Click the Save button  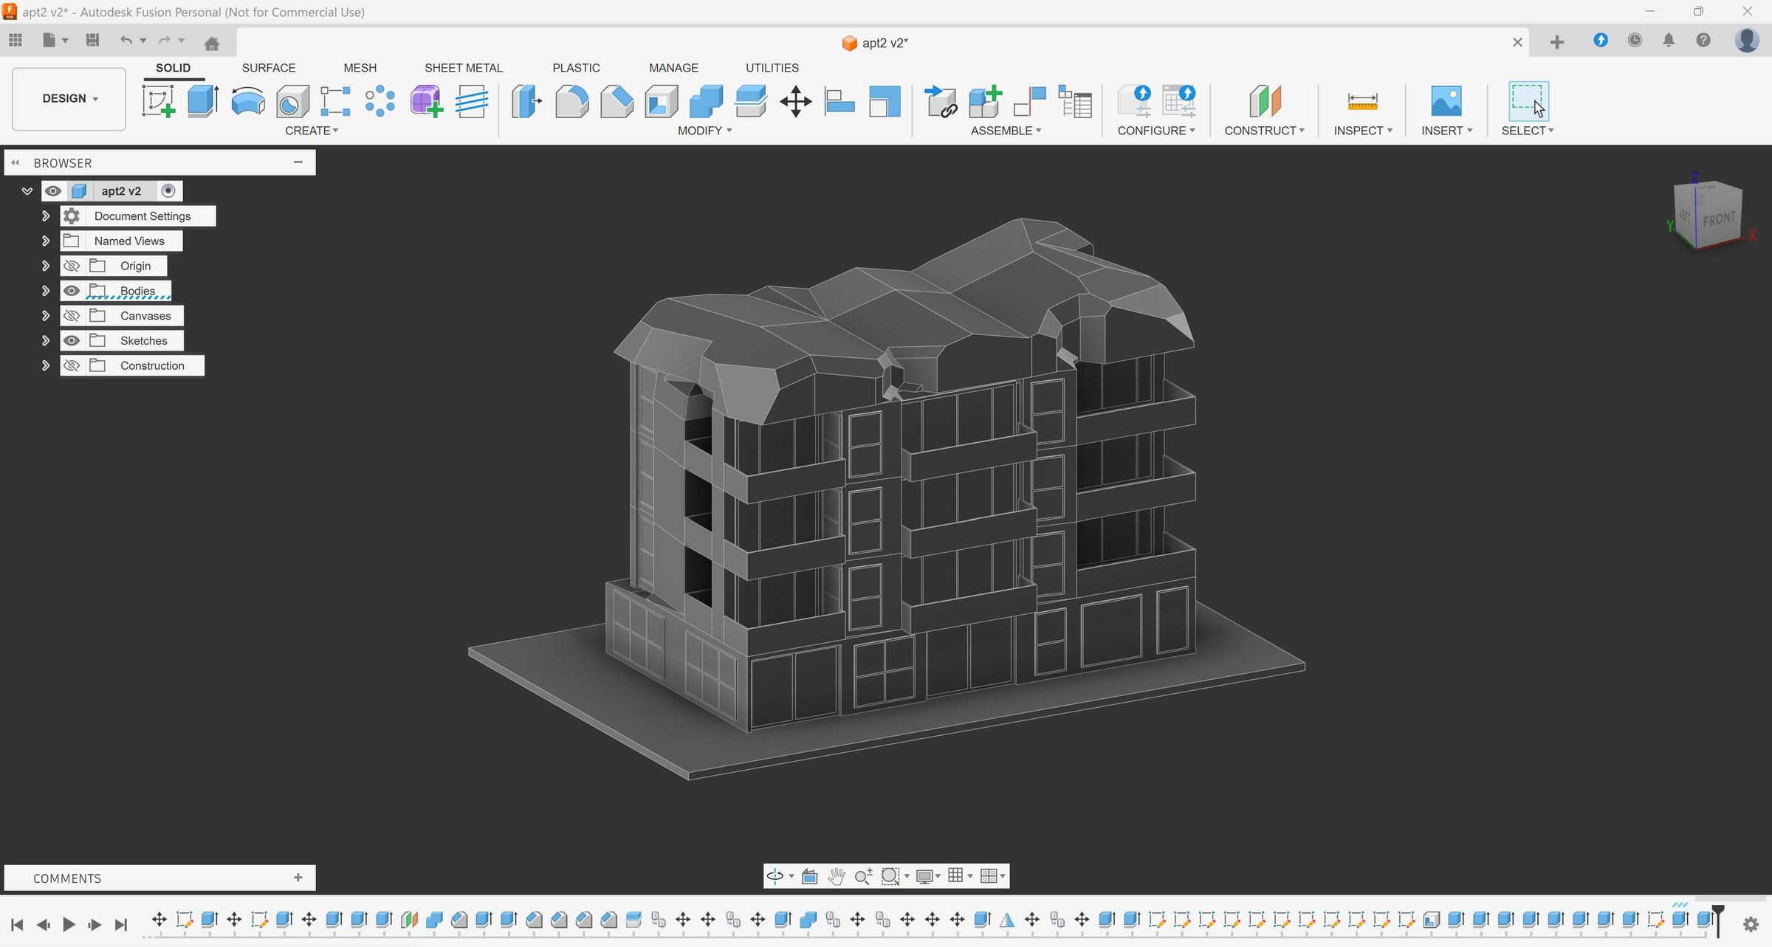pos(92,41)
